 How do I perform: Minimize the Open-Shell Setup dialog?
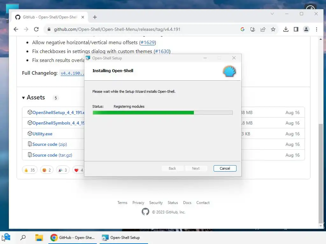205,58
